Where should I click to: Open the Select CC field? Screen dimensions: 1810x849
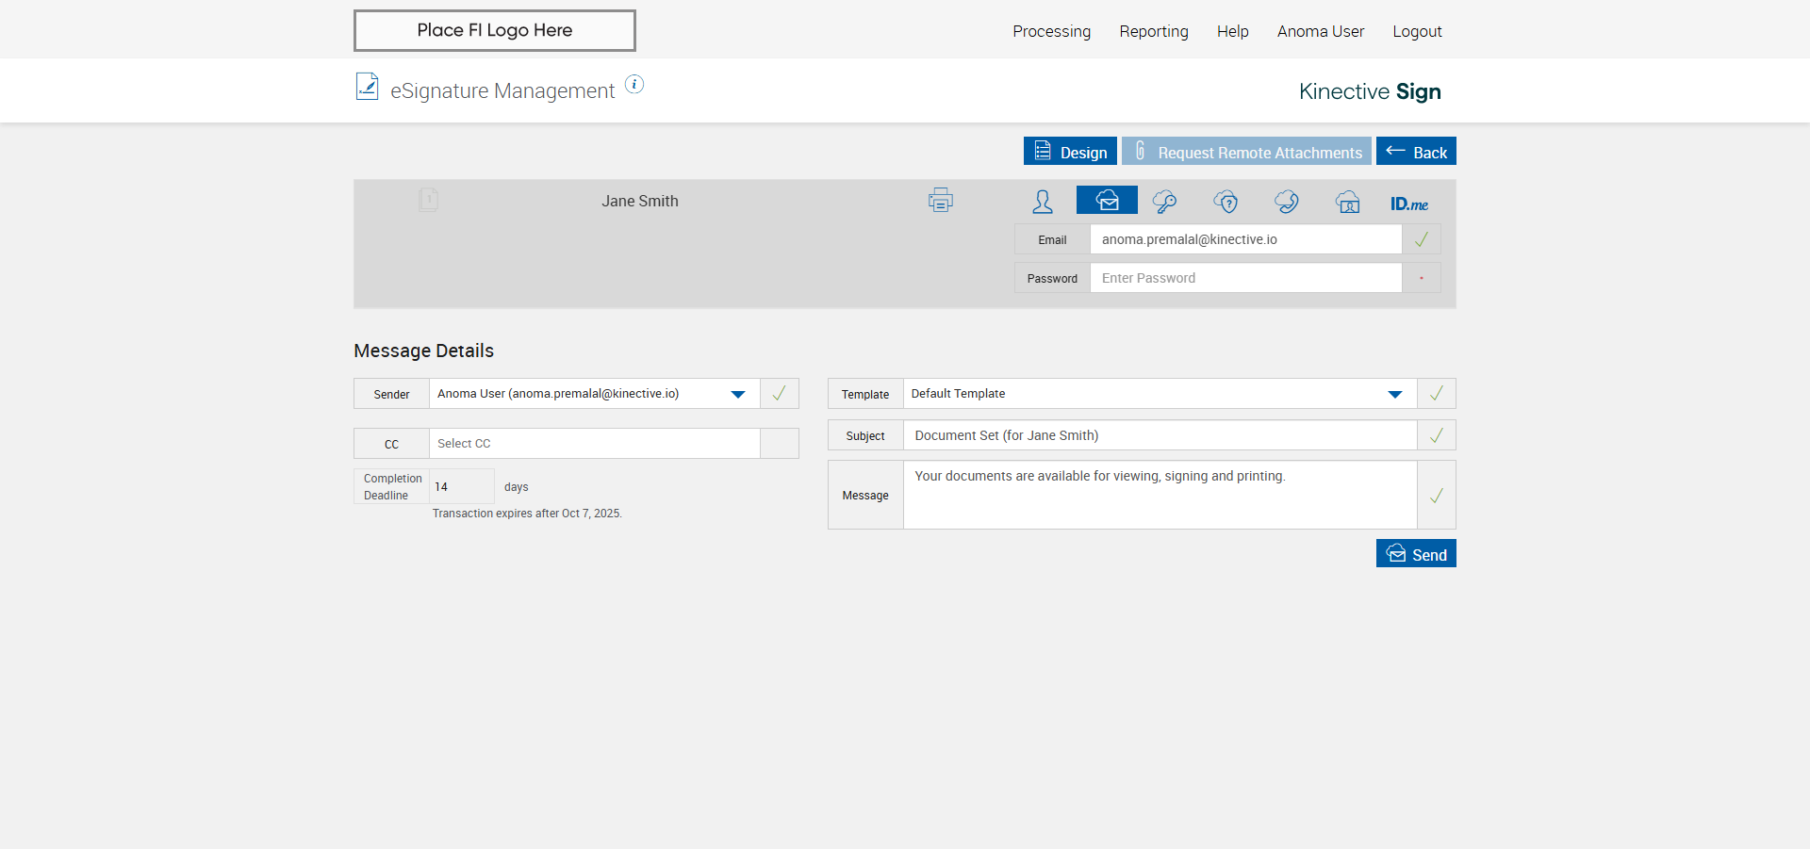[x=594, y=444]
